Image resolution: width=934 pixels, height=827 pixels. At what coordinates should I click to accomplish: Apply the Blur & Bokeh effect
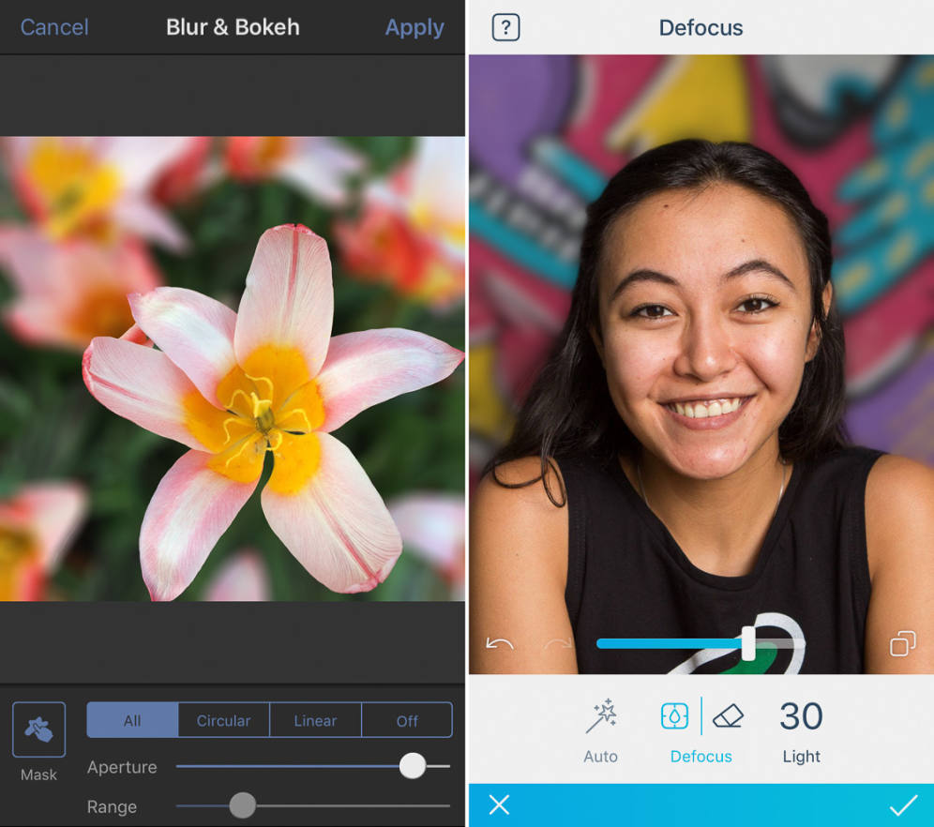point(414,27)
